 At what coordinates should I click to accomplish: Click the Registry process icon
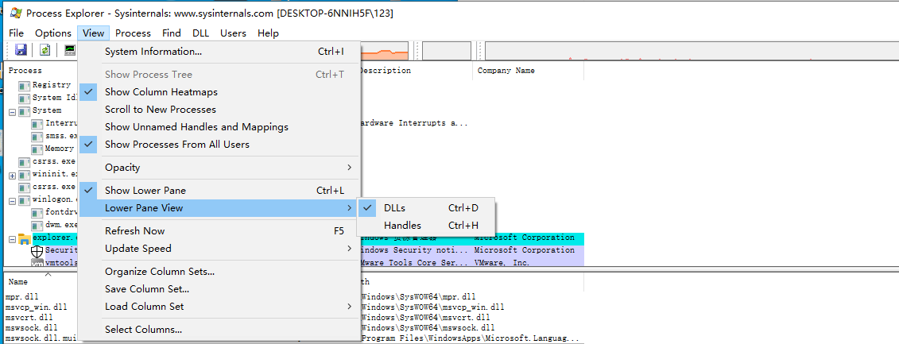click(24, 86)
